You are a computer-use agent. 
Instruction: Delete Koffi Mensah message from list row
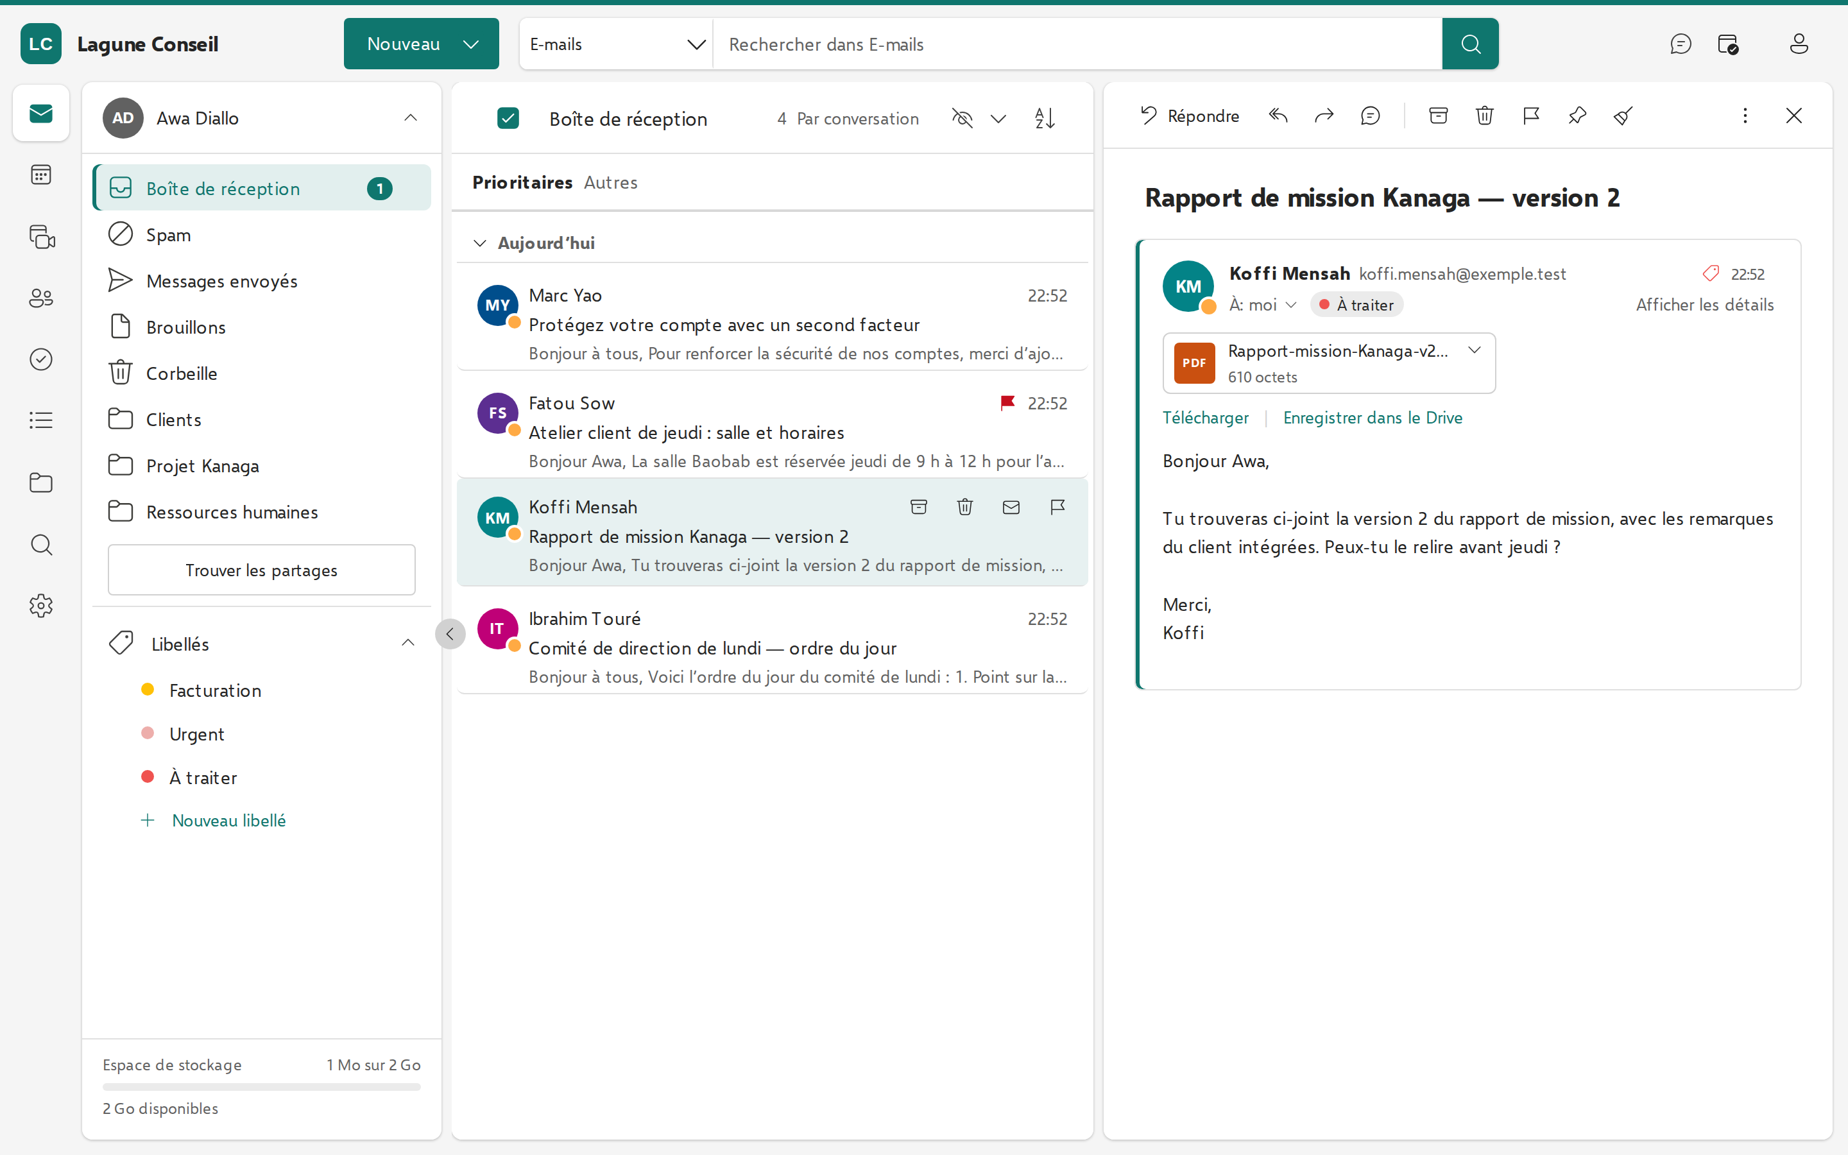(965, 507)
